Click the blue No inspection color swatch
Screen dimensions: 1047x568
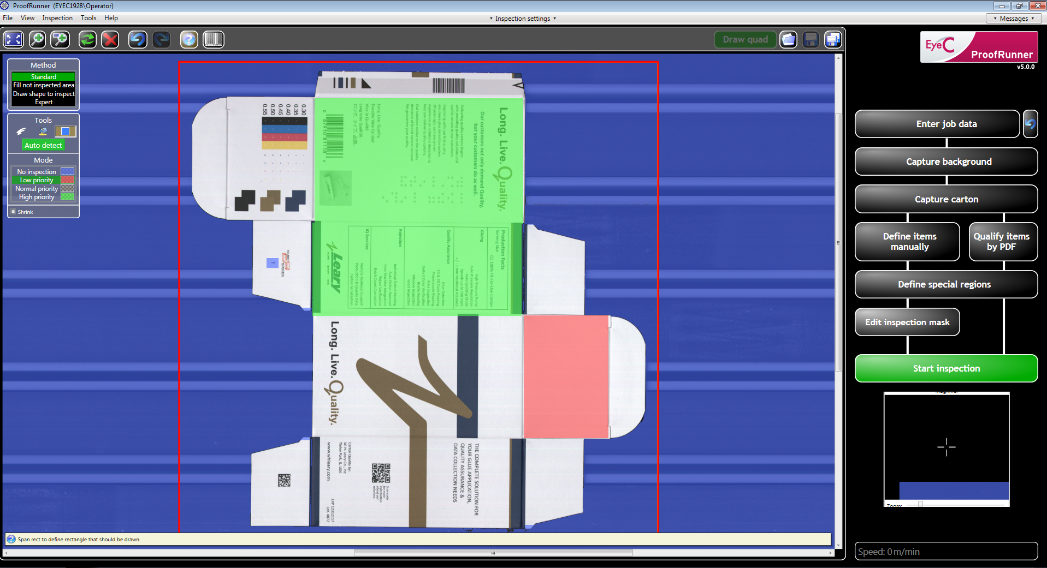tap(67, 171)
